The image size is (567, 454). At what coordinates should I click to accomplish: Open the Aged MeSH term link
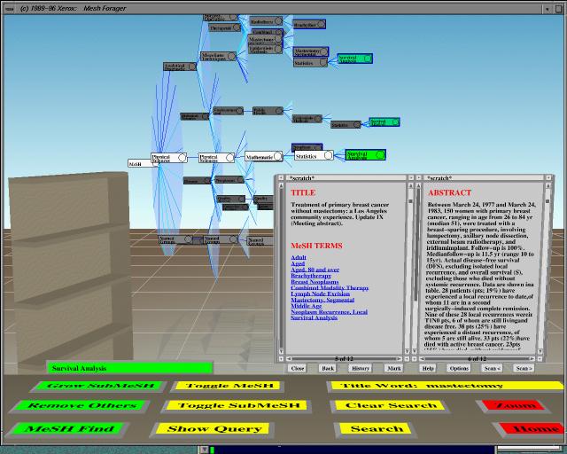[x=298, y=263]
